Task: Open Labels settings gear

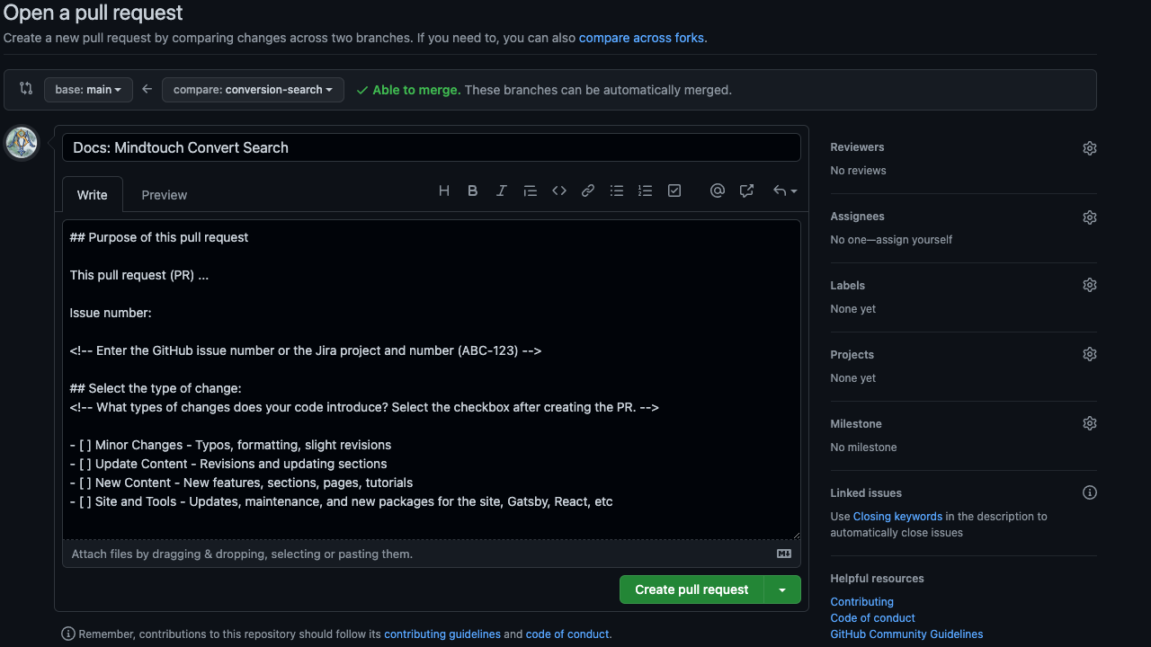Action: (x=1089, y=284)
